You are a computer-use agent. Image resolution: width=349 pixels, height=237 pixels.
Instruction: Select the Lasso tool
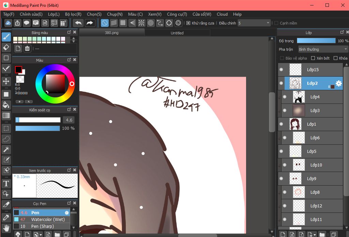point(6,139)
